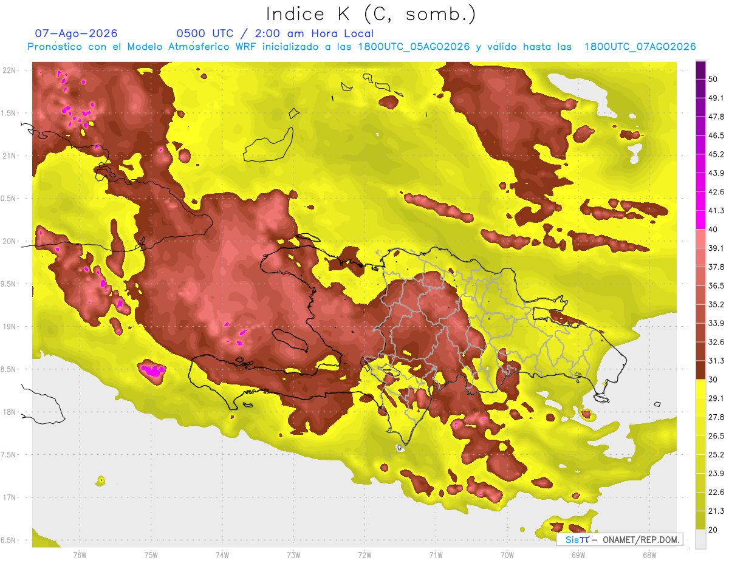The width and height of the screenshot is (729, 563).
Task: Click the colorbar value "41.3"
Action: 716,211
